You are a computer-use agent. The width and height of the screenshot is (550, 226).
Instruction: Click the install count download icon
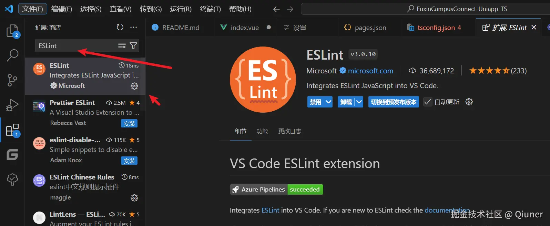coord(412,71)
